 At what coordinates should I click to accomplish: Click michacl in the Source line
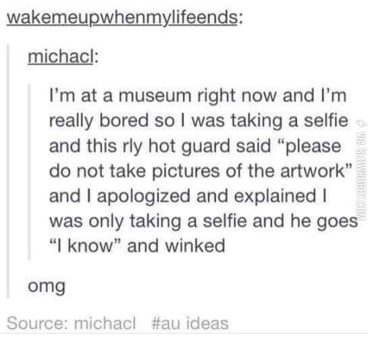pos(105,323)
